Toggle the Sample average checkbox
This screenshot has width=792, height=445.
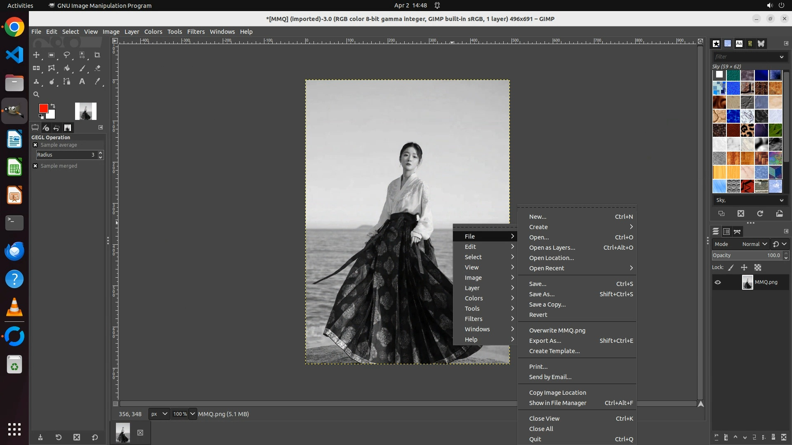(35, 145)
